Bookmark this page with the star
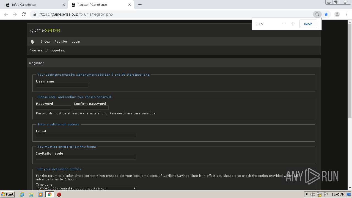 click(x=326, y=14)
